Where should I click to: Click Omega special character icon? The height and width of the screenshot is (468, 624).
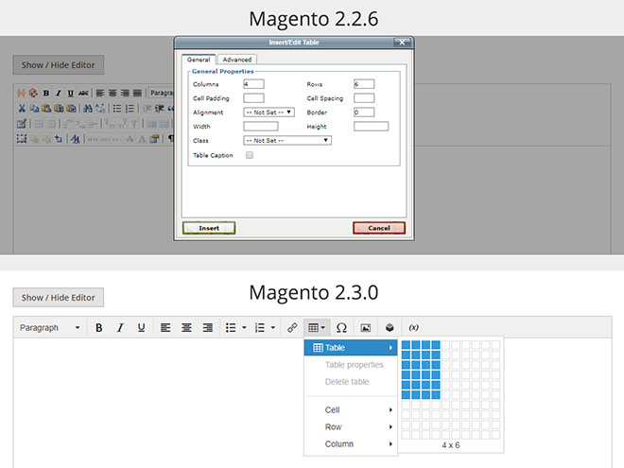(341, 327)
